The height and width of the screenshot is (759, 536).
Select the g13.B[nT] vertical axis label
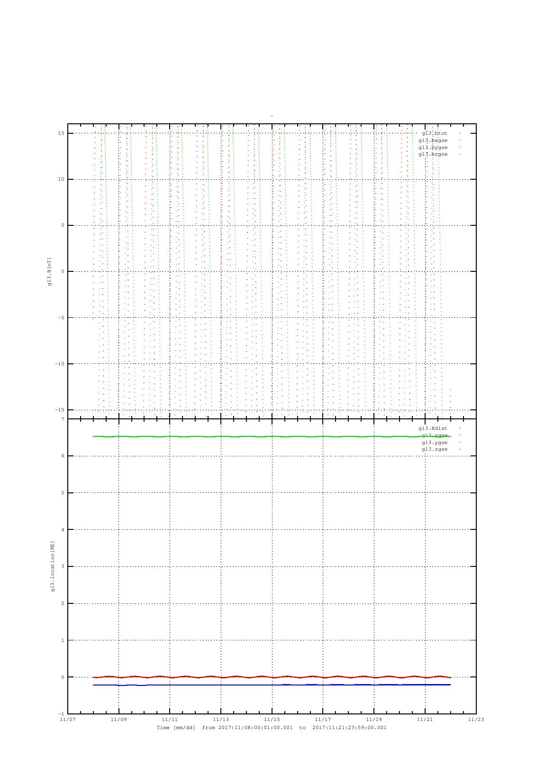(49, 271)
